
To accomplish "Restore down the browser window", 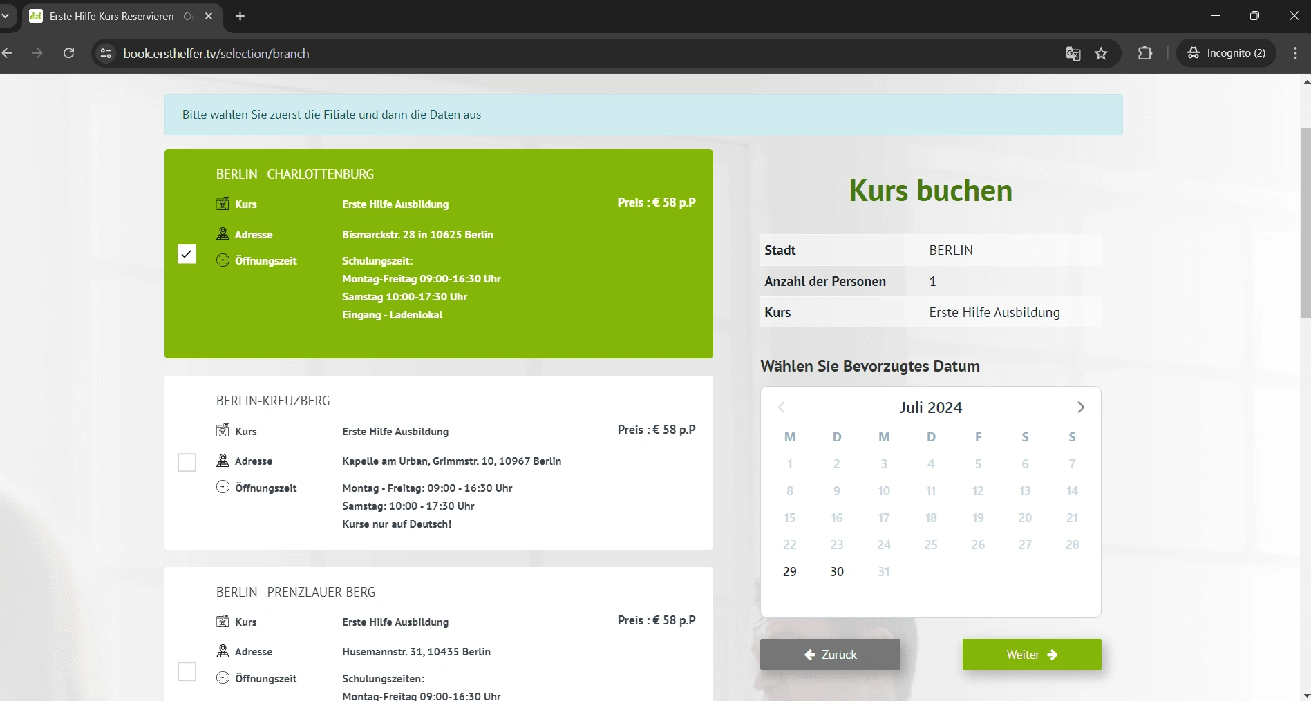I will point(1255,16).
